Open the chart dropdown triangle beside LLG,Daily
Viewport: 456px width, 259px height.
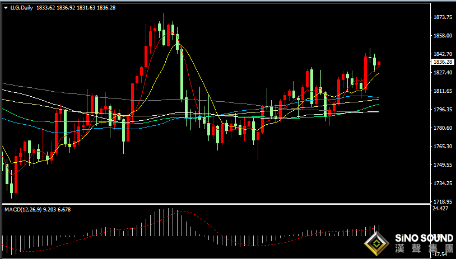[6, 8]
